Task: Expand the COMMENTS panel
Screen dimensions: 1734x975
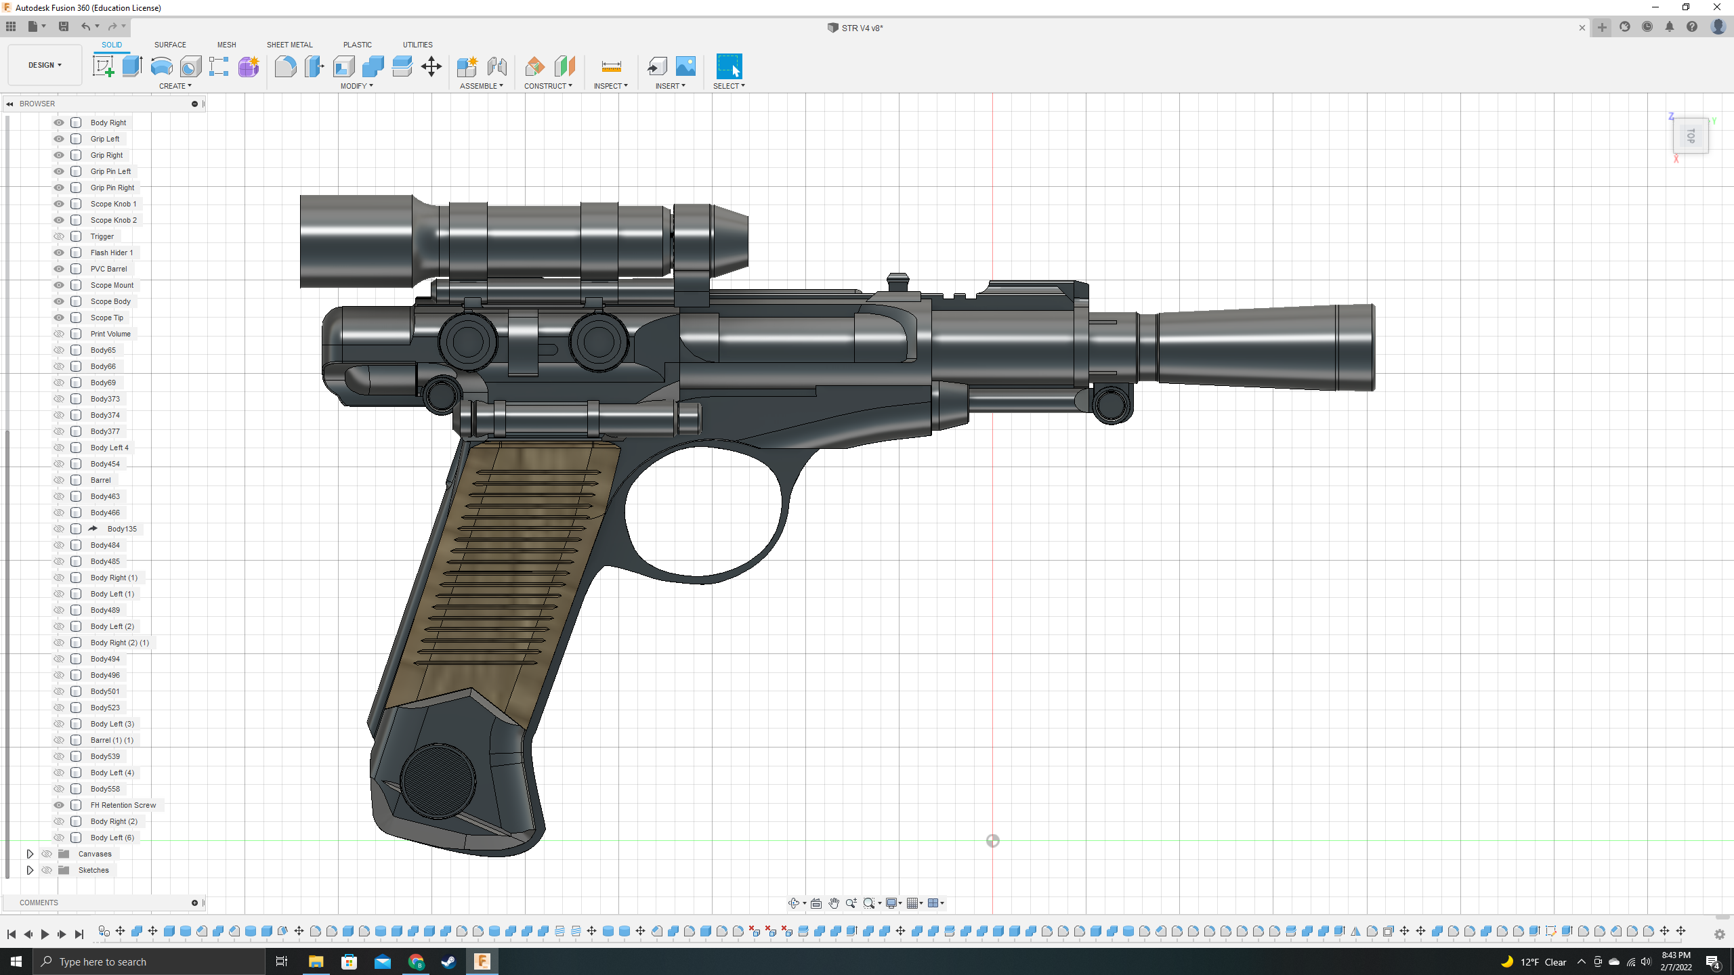Action: pyautogui.click(x=194, y=903)
